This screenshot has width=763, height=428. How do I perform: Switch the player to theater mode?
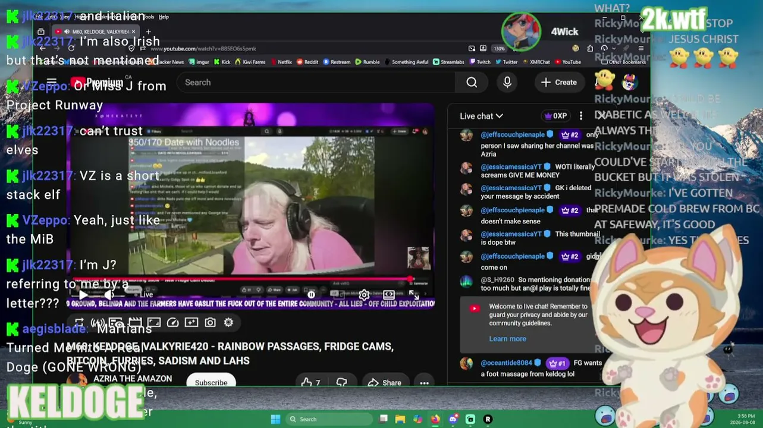[x=389, y=294]
